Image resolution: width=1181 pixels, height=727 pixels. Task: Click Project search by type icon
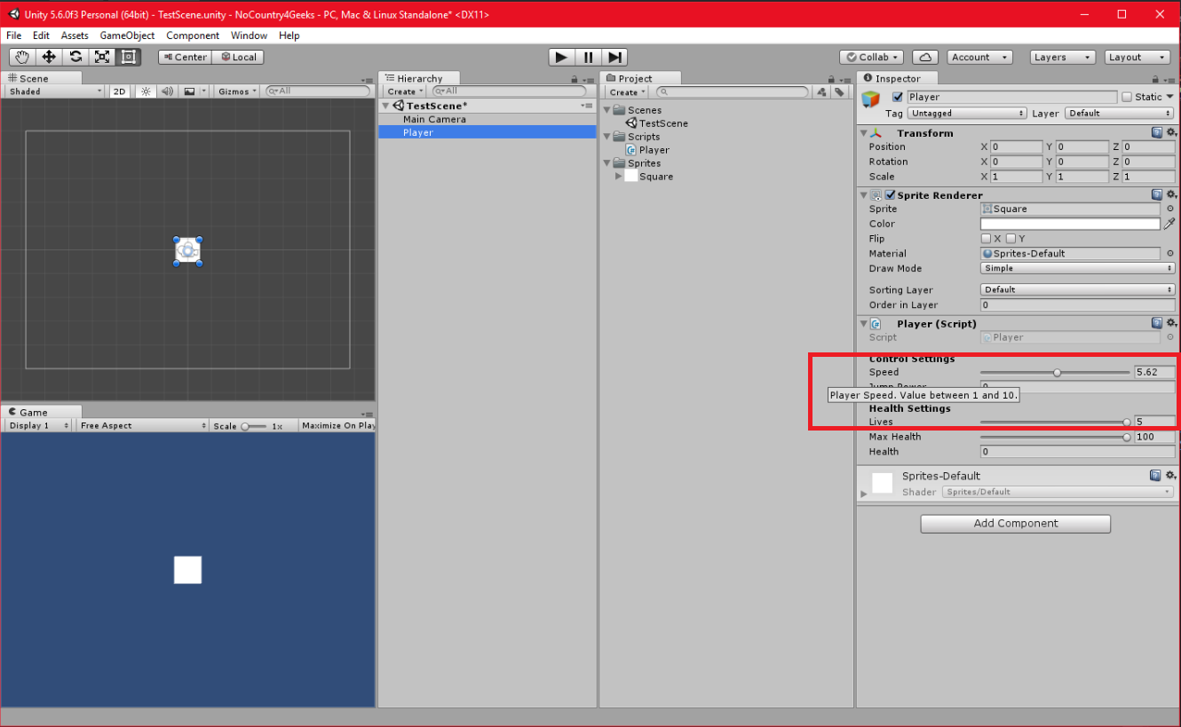click(821, 91)
